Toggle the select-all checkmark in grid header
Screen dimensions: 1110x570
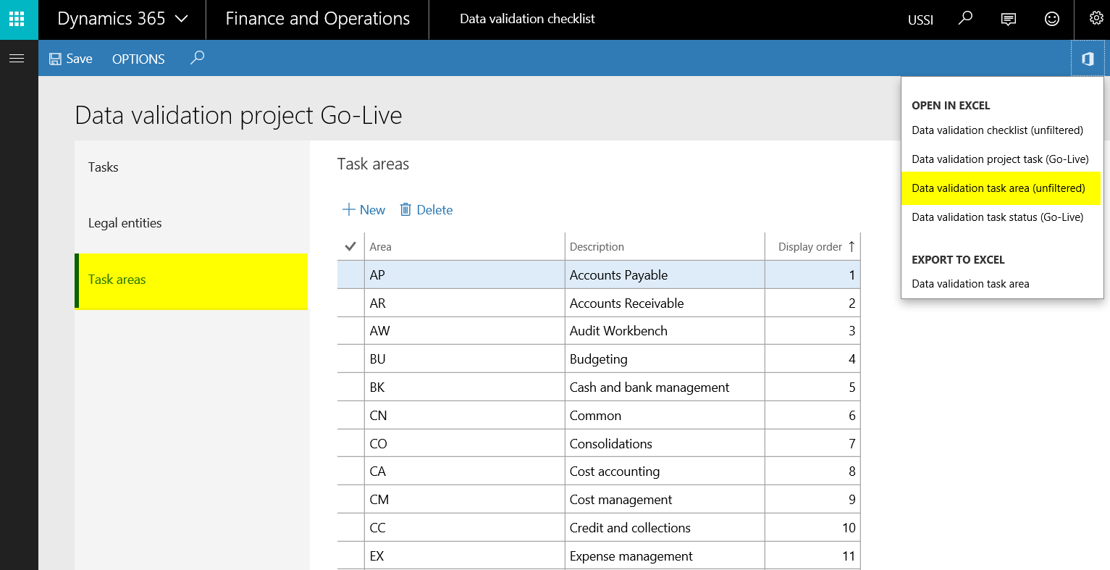[x=350, y=247]
